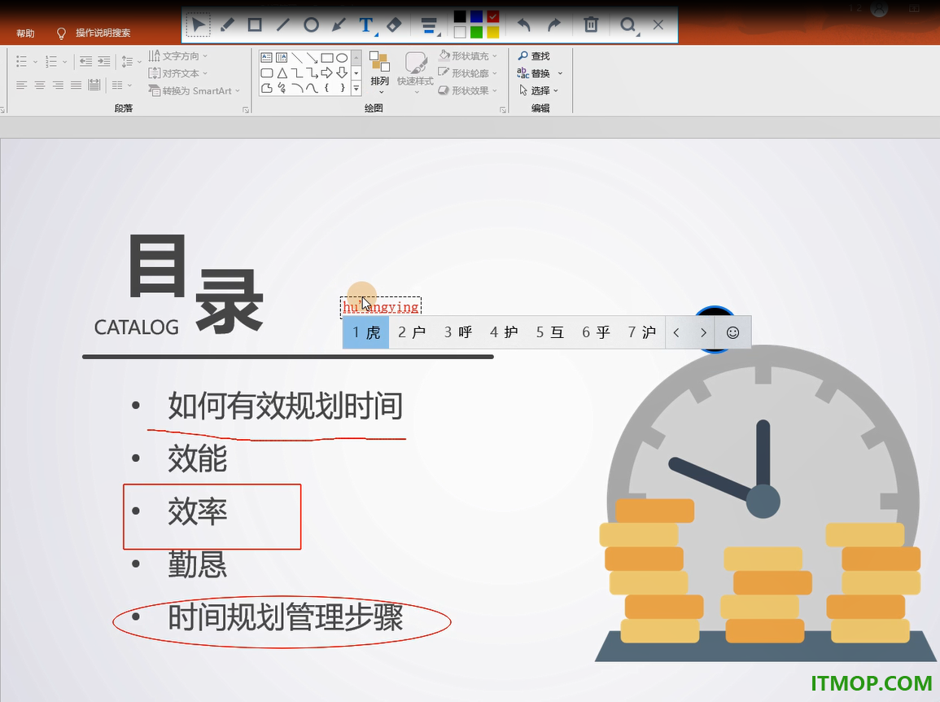Select the arrow annotation tool
Viewport: 940px width, 702px height.
coord(339,24)
